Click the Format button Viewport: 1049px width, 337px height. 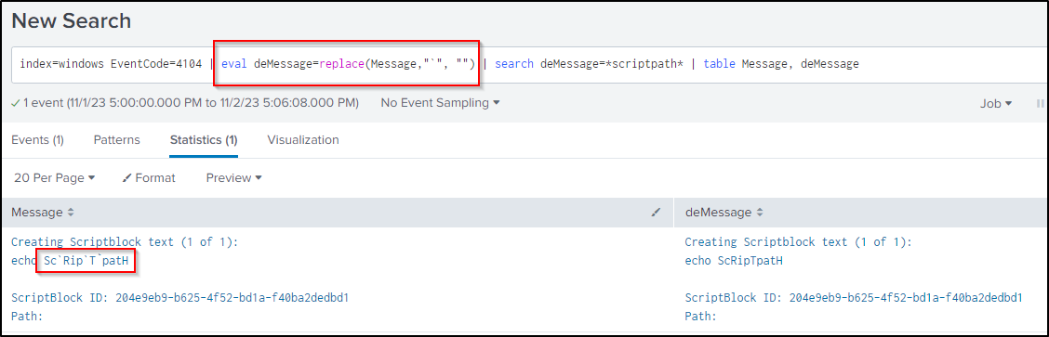149,178
